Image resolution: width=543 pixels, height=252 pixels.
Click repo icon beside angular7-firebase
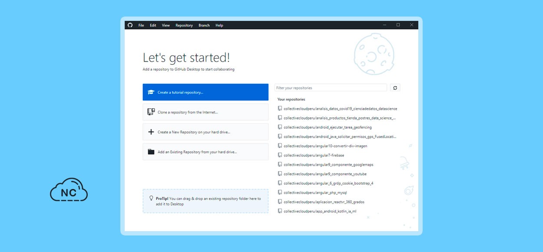point(280,155)
